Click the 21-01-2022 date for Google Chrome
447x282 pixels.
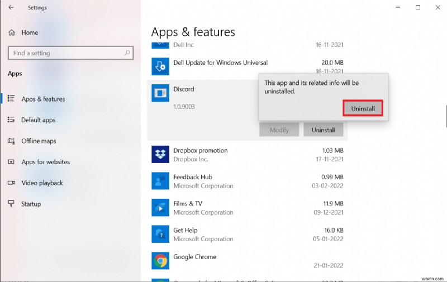(329, 265)
